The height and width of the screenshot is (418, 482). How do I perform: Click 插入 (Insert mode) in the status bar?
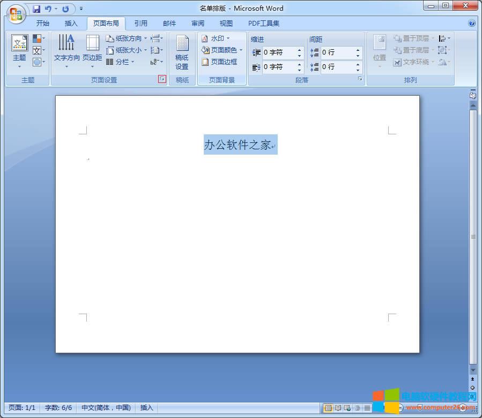tap(146, 407)
